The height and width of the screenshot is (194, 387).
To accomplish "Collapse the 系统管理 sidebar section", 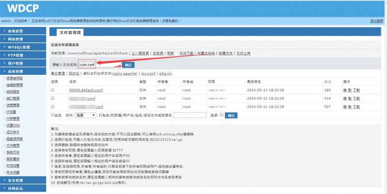I will click(19, 71).
